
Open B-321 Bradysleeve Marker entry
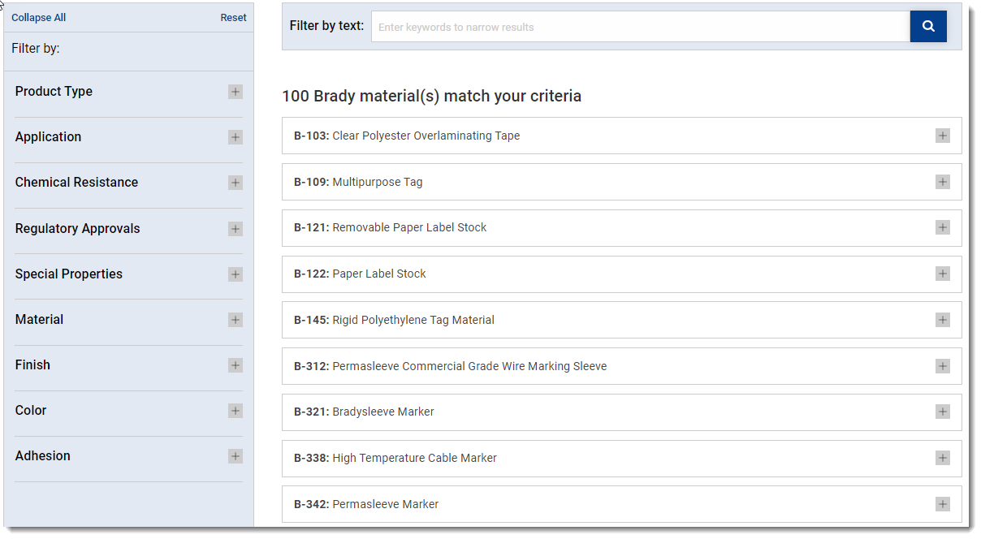[x=621, y=412]
